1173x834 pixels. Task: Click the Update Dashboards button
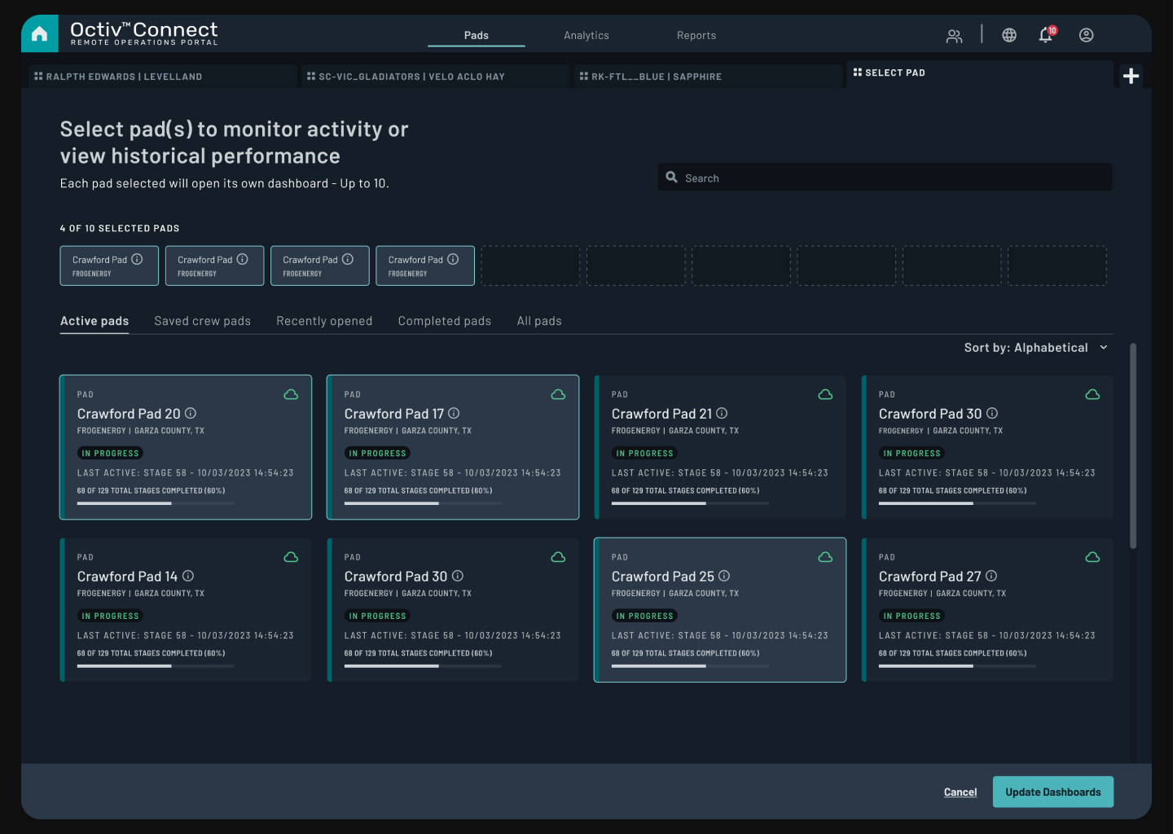pyautogui.click(x=1052, y=791)
